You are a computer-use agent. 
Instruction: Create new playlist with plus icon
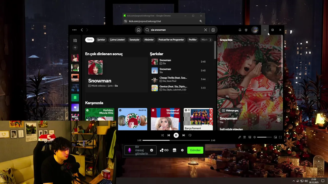click(75, 48)
